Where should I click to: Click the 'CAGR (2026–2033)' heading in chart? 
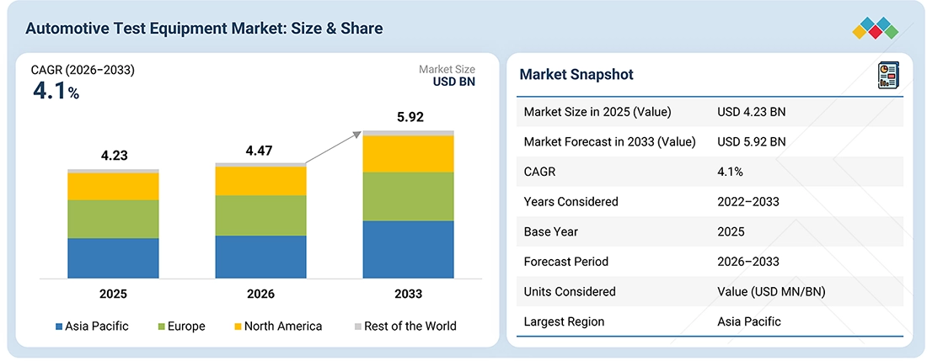click(x=83, y=71)
